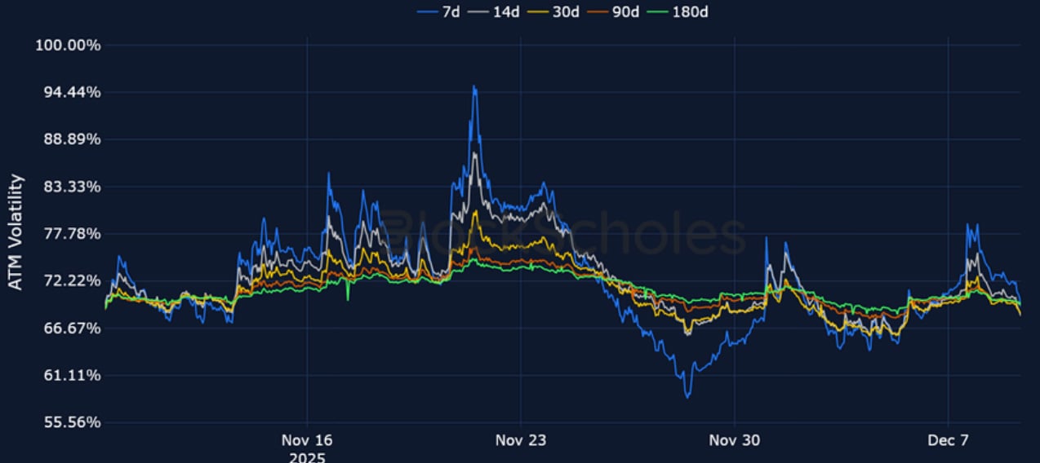Click the Nov 30 x-axis label
1040x463 pixels.
point(735,440)
